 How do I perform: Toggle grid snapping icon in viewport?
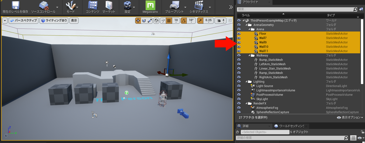[169, 21]
